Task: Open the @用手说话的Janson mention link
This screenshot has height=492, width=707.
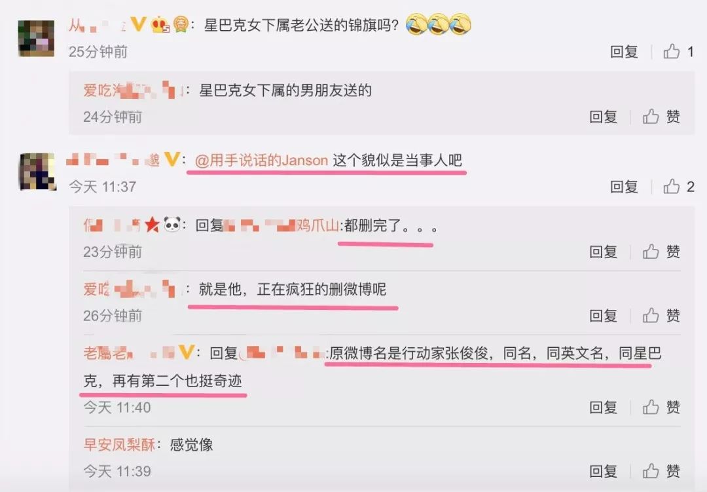Action: point(261,161)
